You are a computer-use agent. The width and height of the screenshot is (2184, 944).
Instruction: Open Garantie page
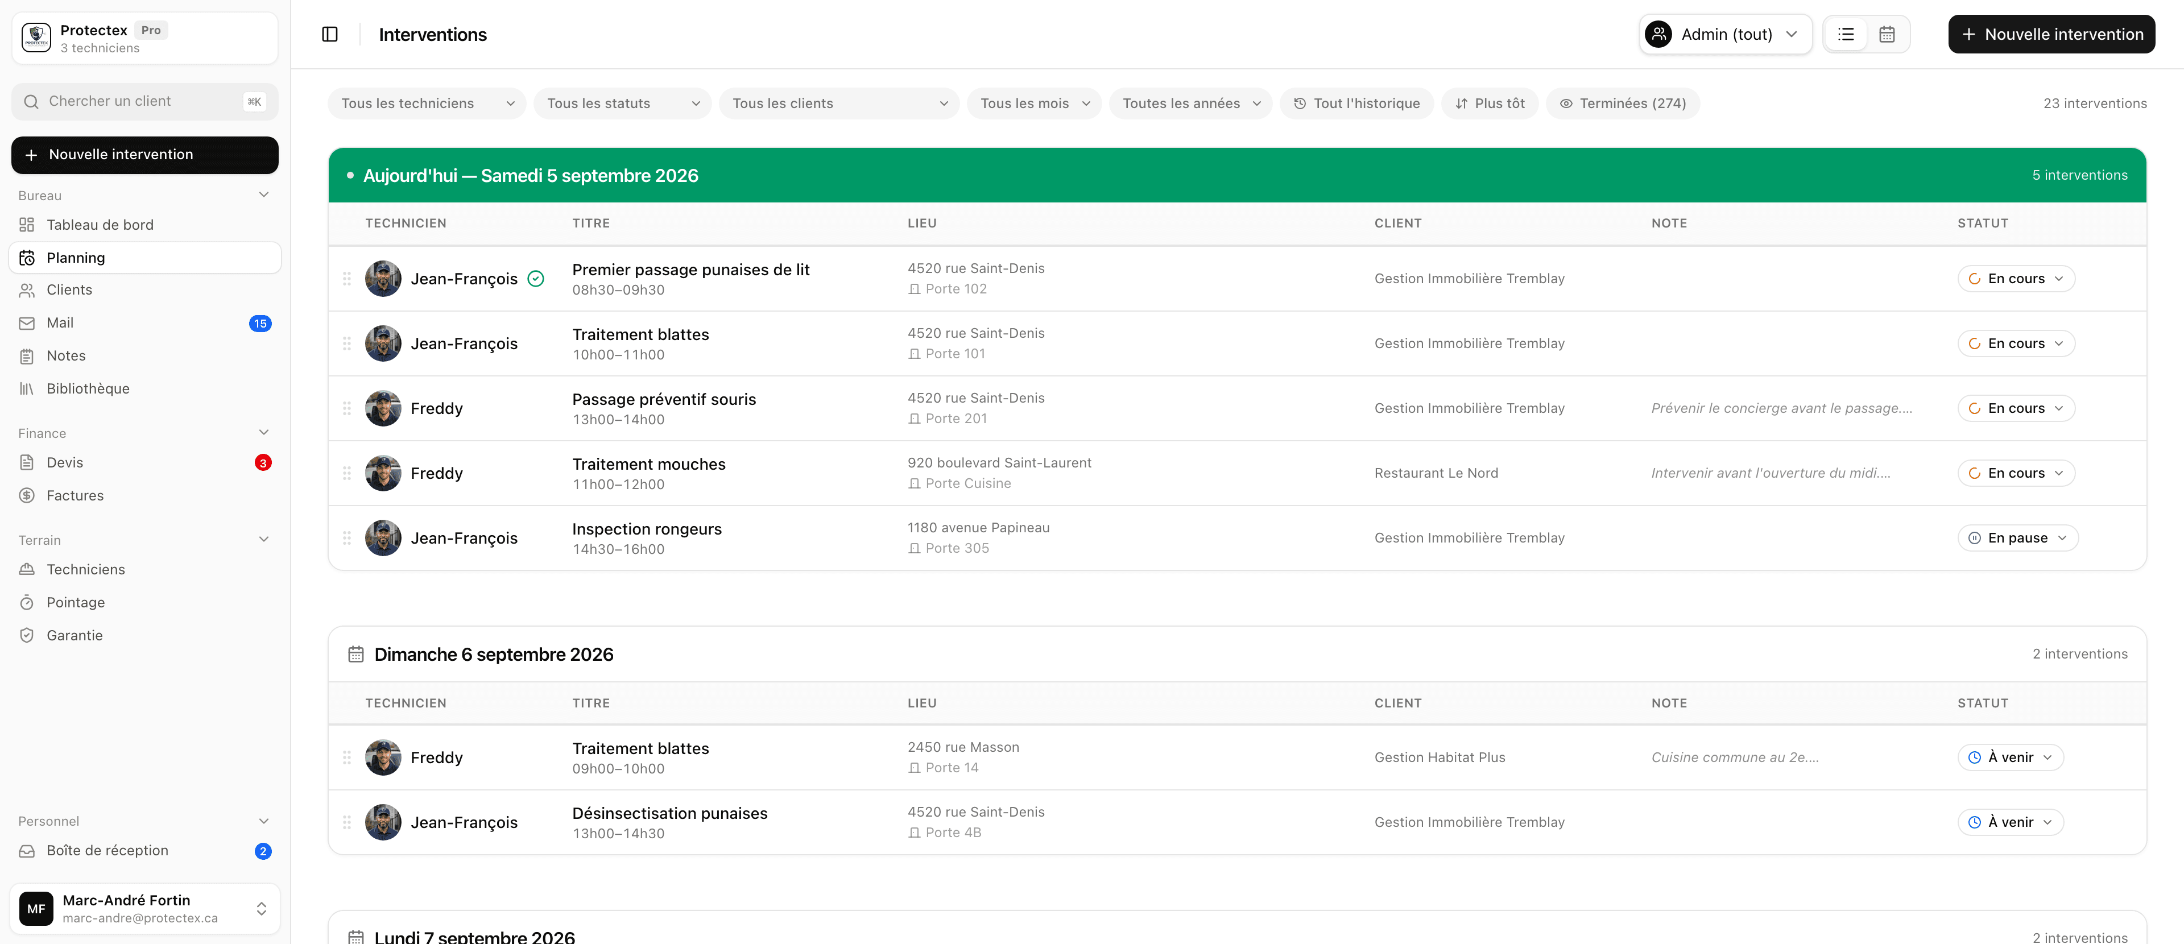144,636
